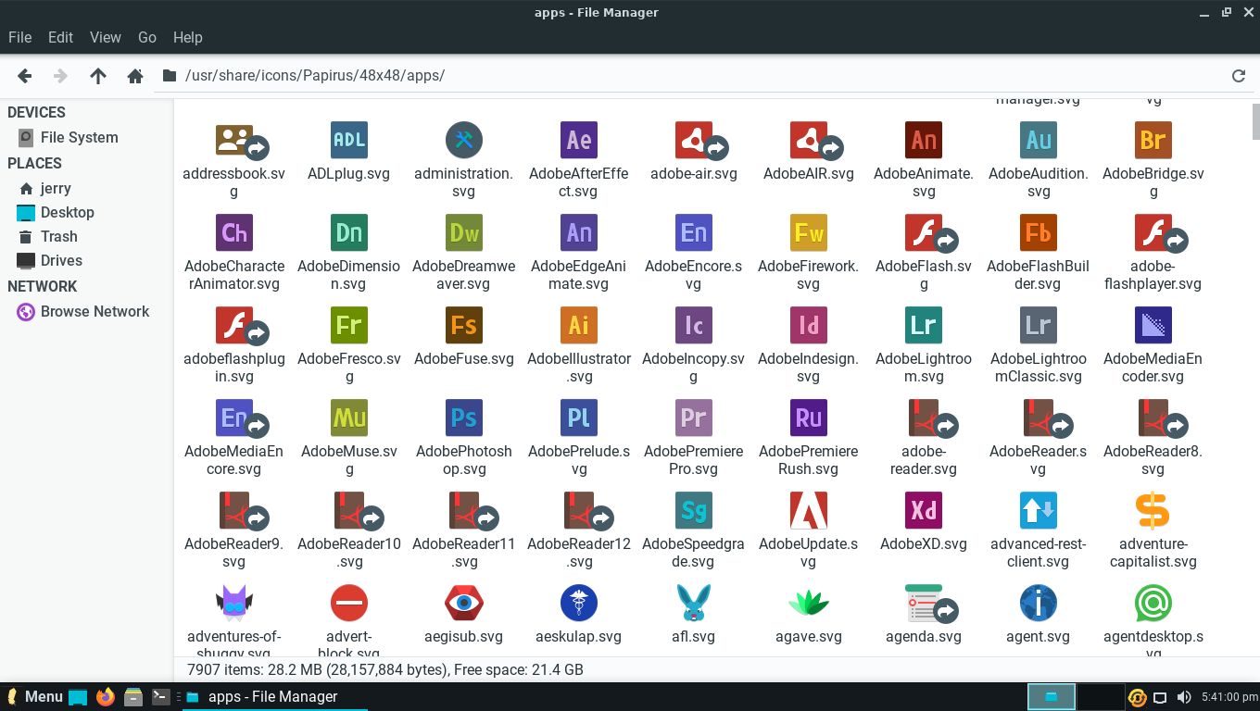Image resolution: width=1260 pixels, height=711 pixels.
Task: Open the Go menu
Action: tap(147, 37)
